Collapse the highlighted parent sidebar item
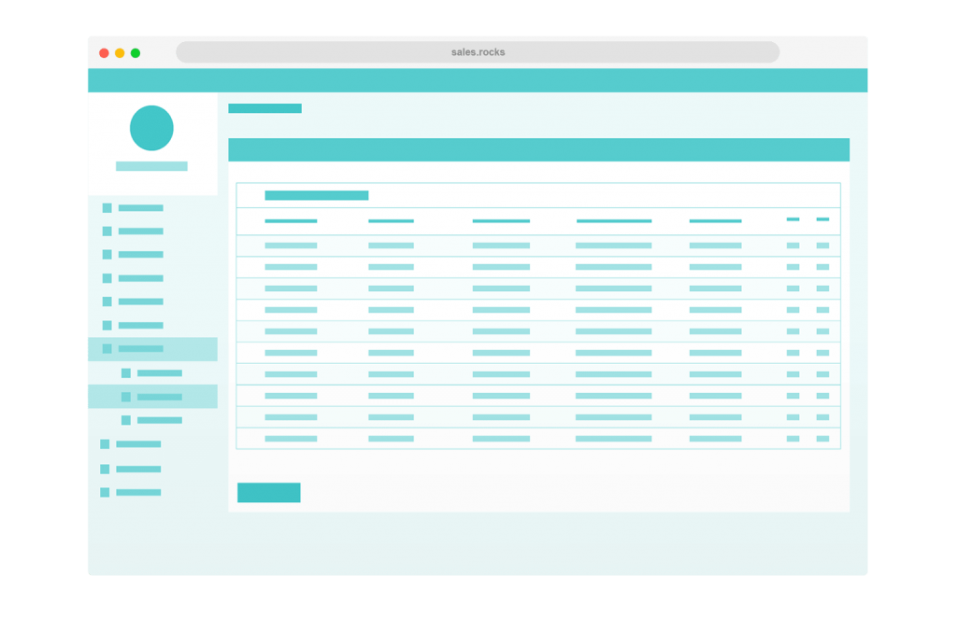Viewport: 957px width, 617px height. click(141, 349)
